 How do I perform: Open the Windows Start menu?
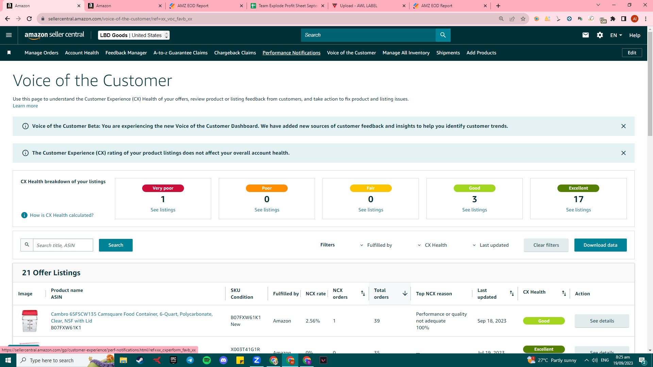pyautogui.click(x=8, y=360)
